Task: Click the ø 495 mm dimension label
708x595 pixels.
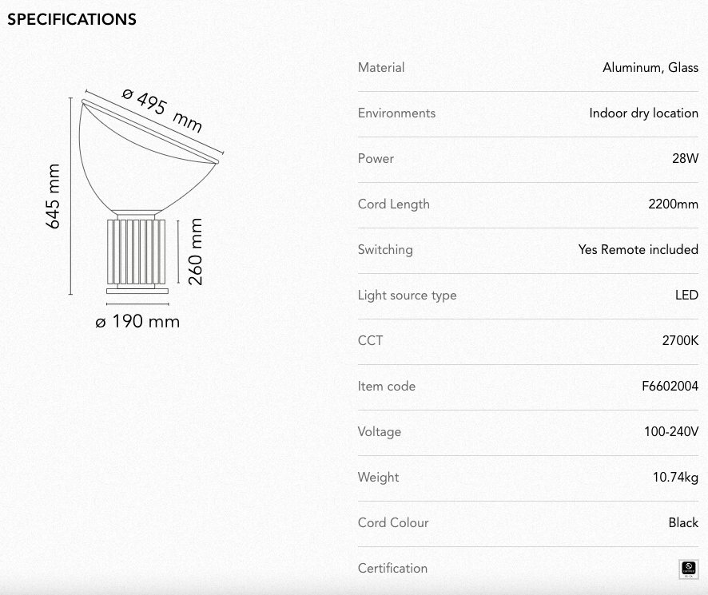Action: point(161,110)
